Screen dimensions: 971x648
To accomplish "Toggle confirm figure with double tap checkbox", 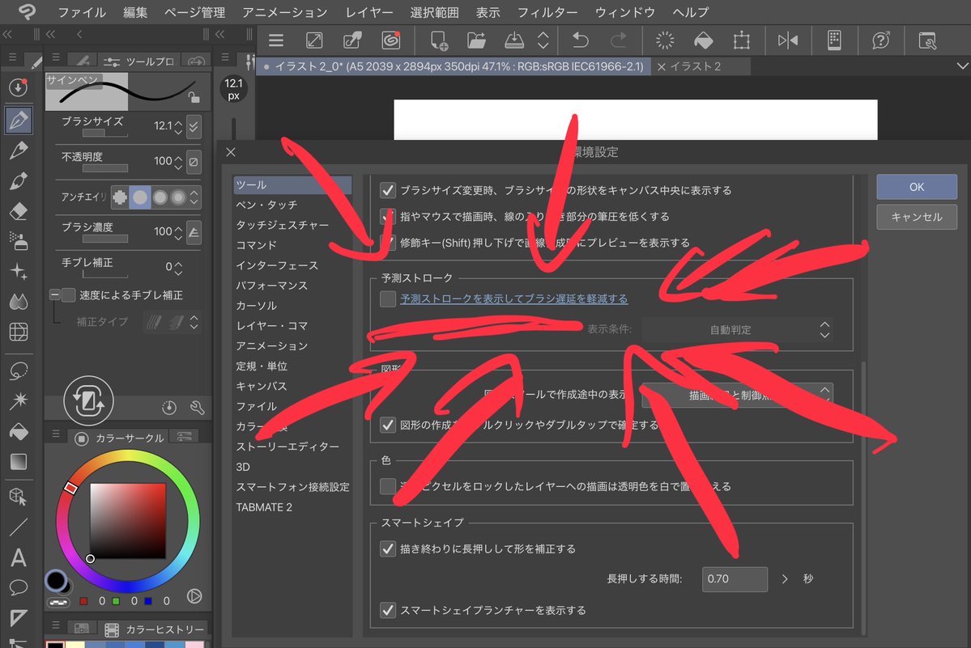I will [388, 425].
